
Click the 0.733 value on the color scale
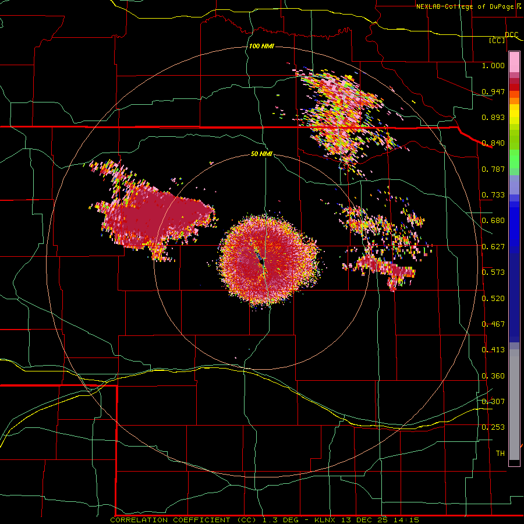pyautogui.click(x=493, y=195)
